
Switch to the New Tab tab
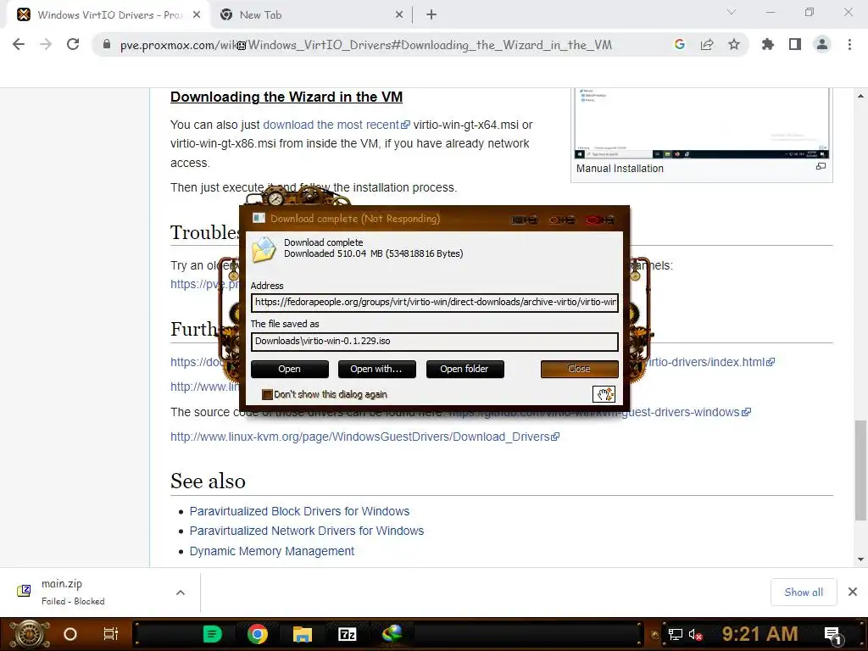pyautogui.click(x=311, y=15)
